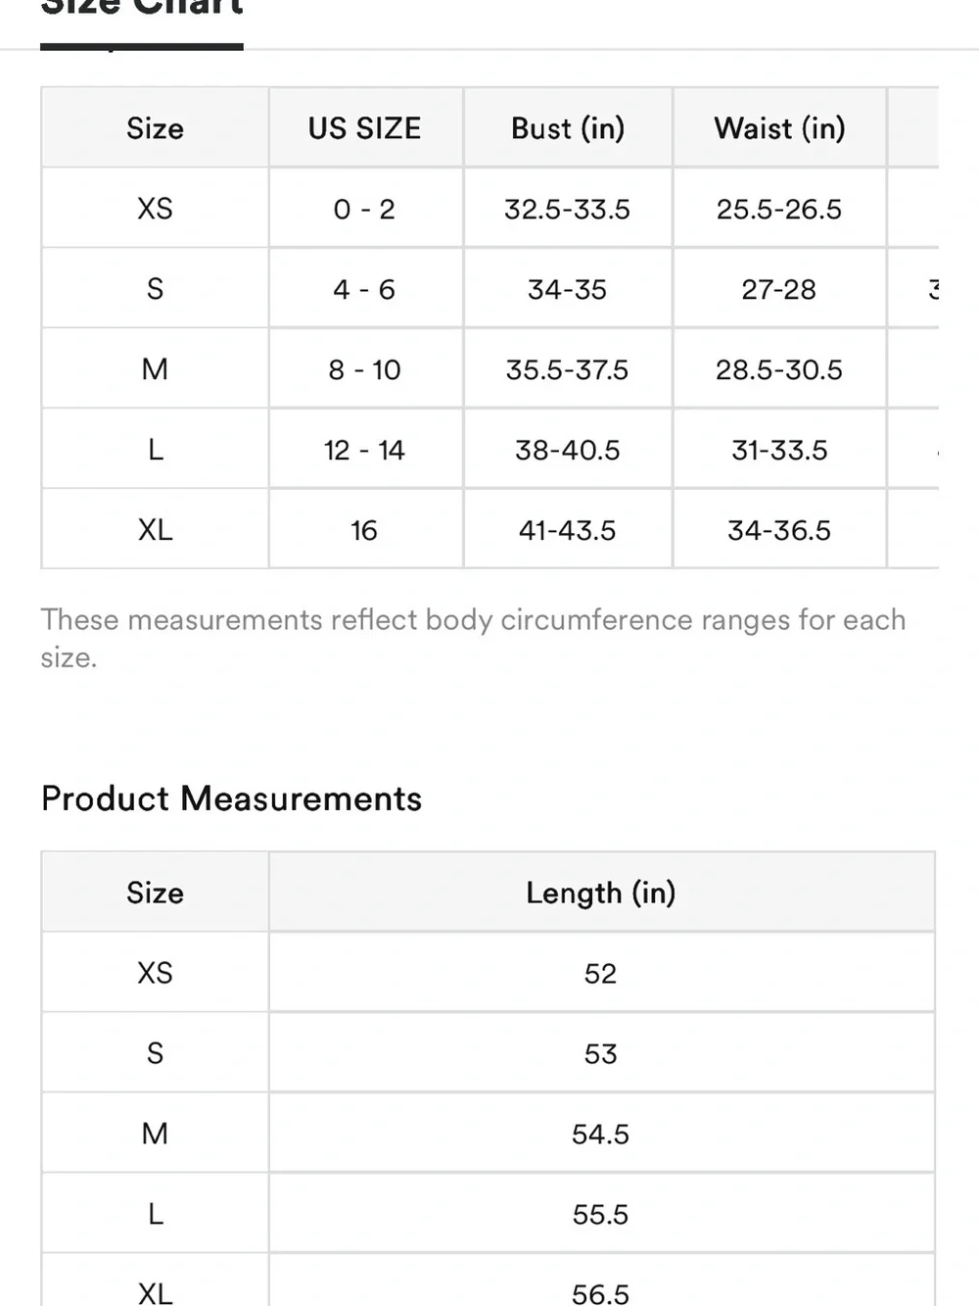Click the 25.5-26.5 waist cell
Screen dimensions: 979x1306
point(779,208)
